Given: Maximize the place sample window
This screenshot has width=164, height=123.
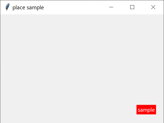Looking at the screenshot, I should pyautogui.click(x=132, y=7).
